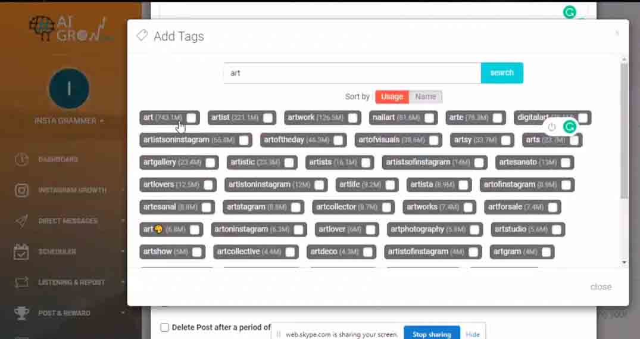Click Stop sharing in Skype bar
The image size is (640, 339).
point(431,334)
